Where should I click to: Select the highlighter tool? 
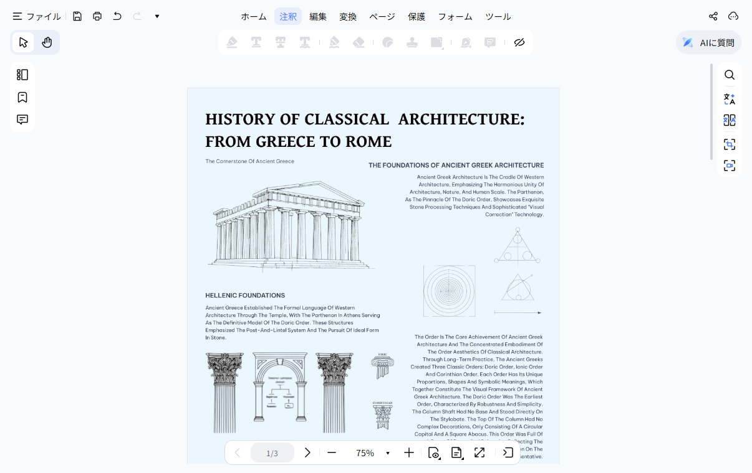pyautogui.click(x=232, y=42)
